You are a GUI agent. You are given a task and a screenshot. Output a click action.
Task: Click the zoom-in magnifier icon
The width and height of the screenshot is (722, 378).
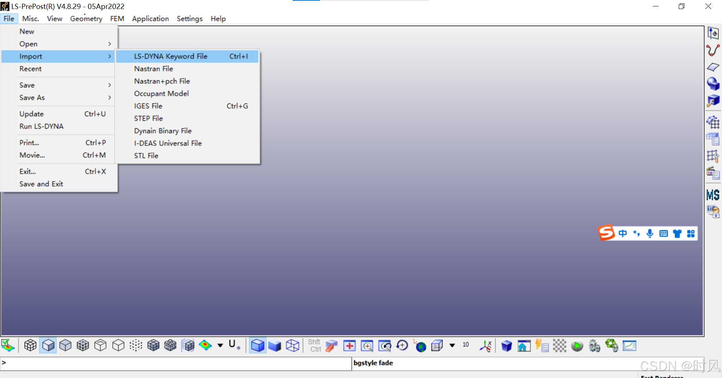tap(367, 346)
